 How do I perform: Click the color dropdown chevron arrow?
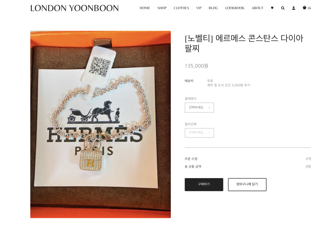209,133
